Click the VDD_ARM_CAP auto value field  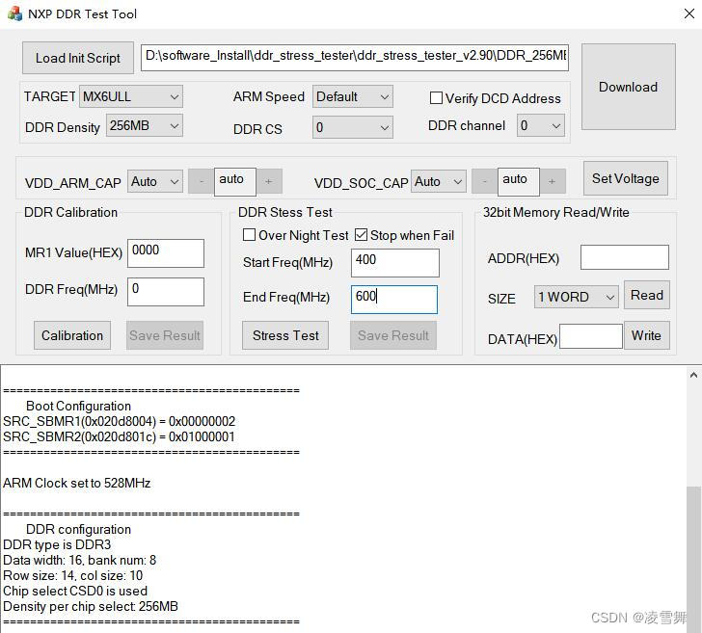(x=235, y=182)
